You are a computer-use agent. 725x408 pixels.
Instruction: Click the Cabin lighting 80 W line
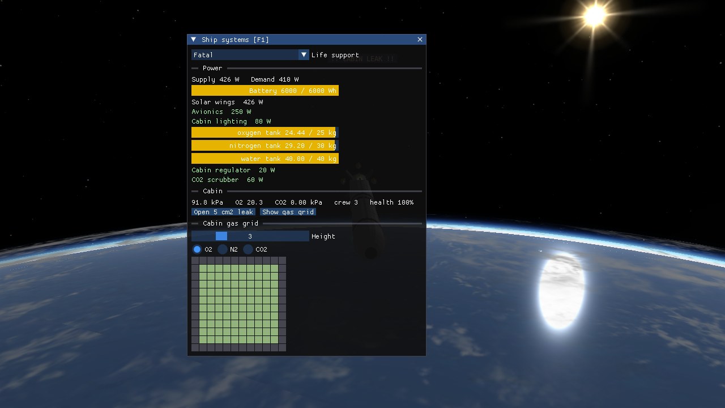tap(231, 121)
